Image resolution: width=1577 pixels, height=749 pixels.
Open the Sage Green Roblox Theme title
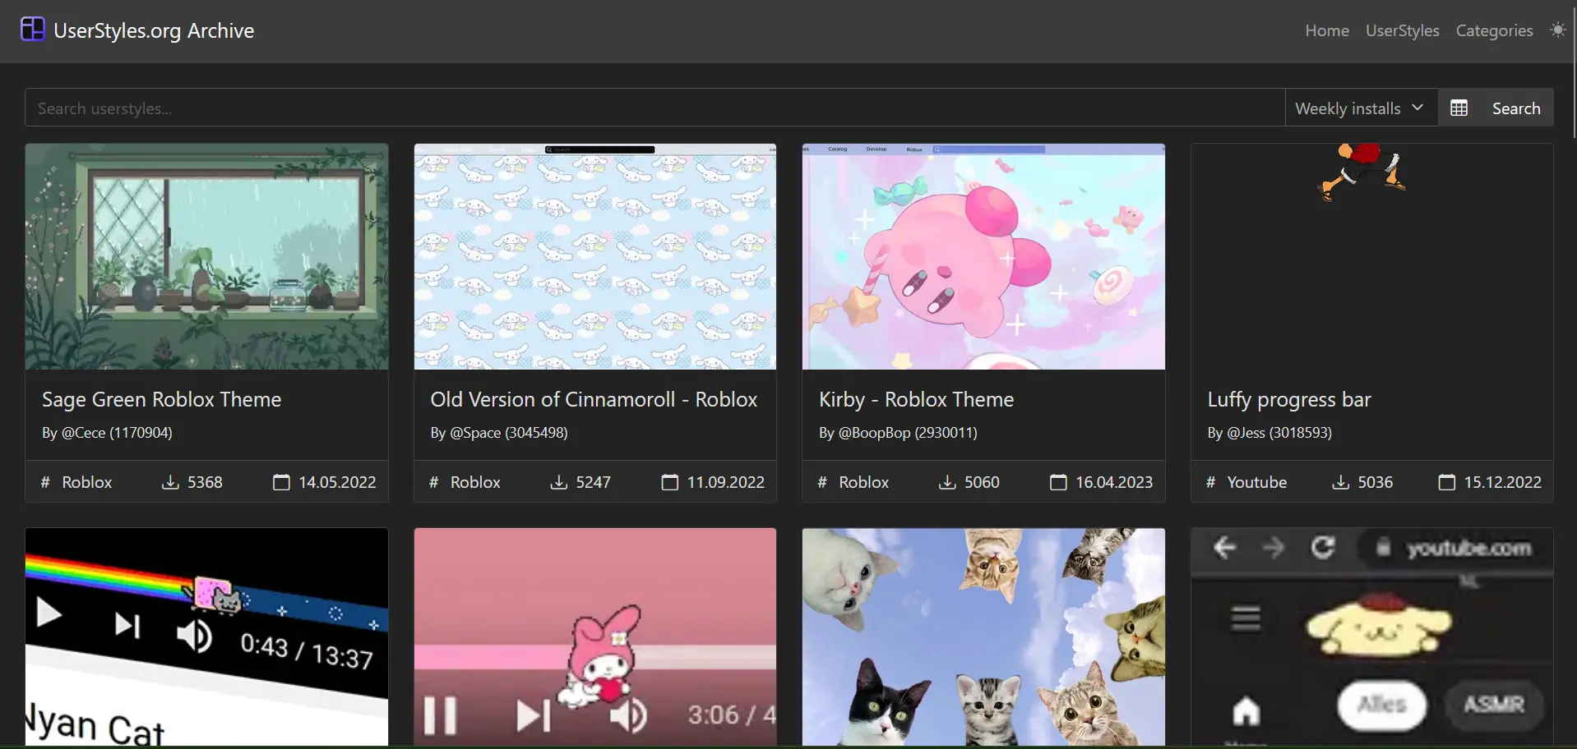click(162, 399)
